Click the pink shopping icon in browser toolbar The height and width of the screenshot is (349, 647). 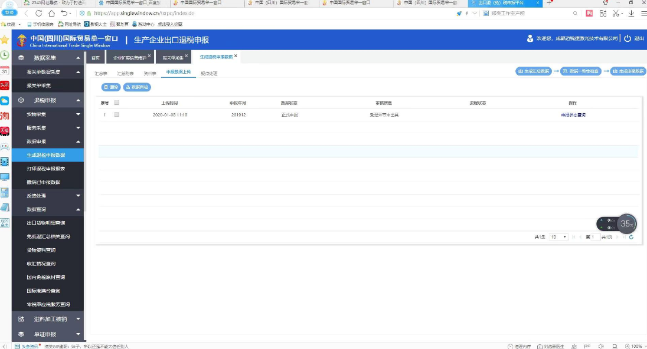pyautogui.click(x=589, y=13)
